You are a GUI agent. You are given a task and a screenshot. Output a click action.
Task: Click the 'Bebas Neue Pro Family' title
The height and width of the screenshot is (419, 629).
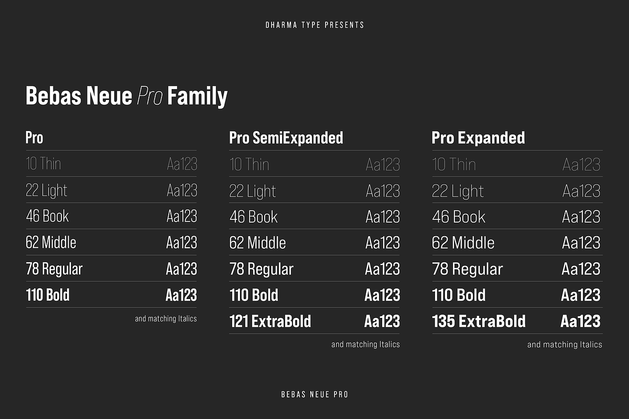[126, 97]
